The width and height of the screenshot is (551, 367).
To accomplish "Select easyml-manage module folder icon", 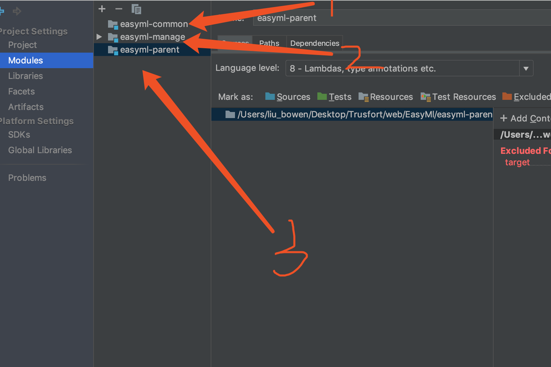I will click(113, 37).
